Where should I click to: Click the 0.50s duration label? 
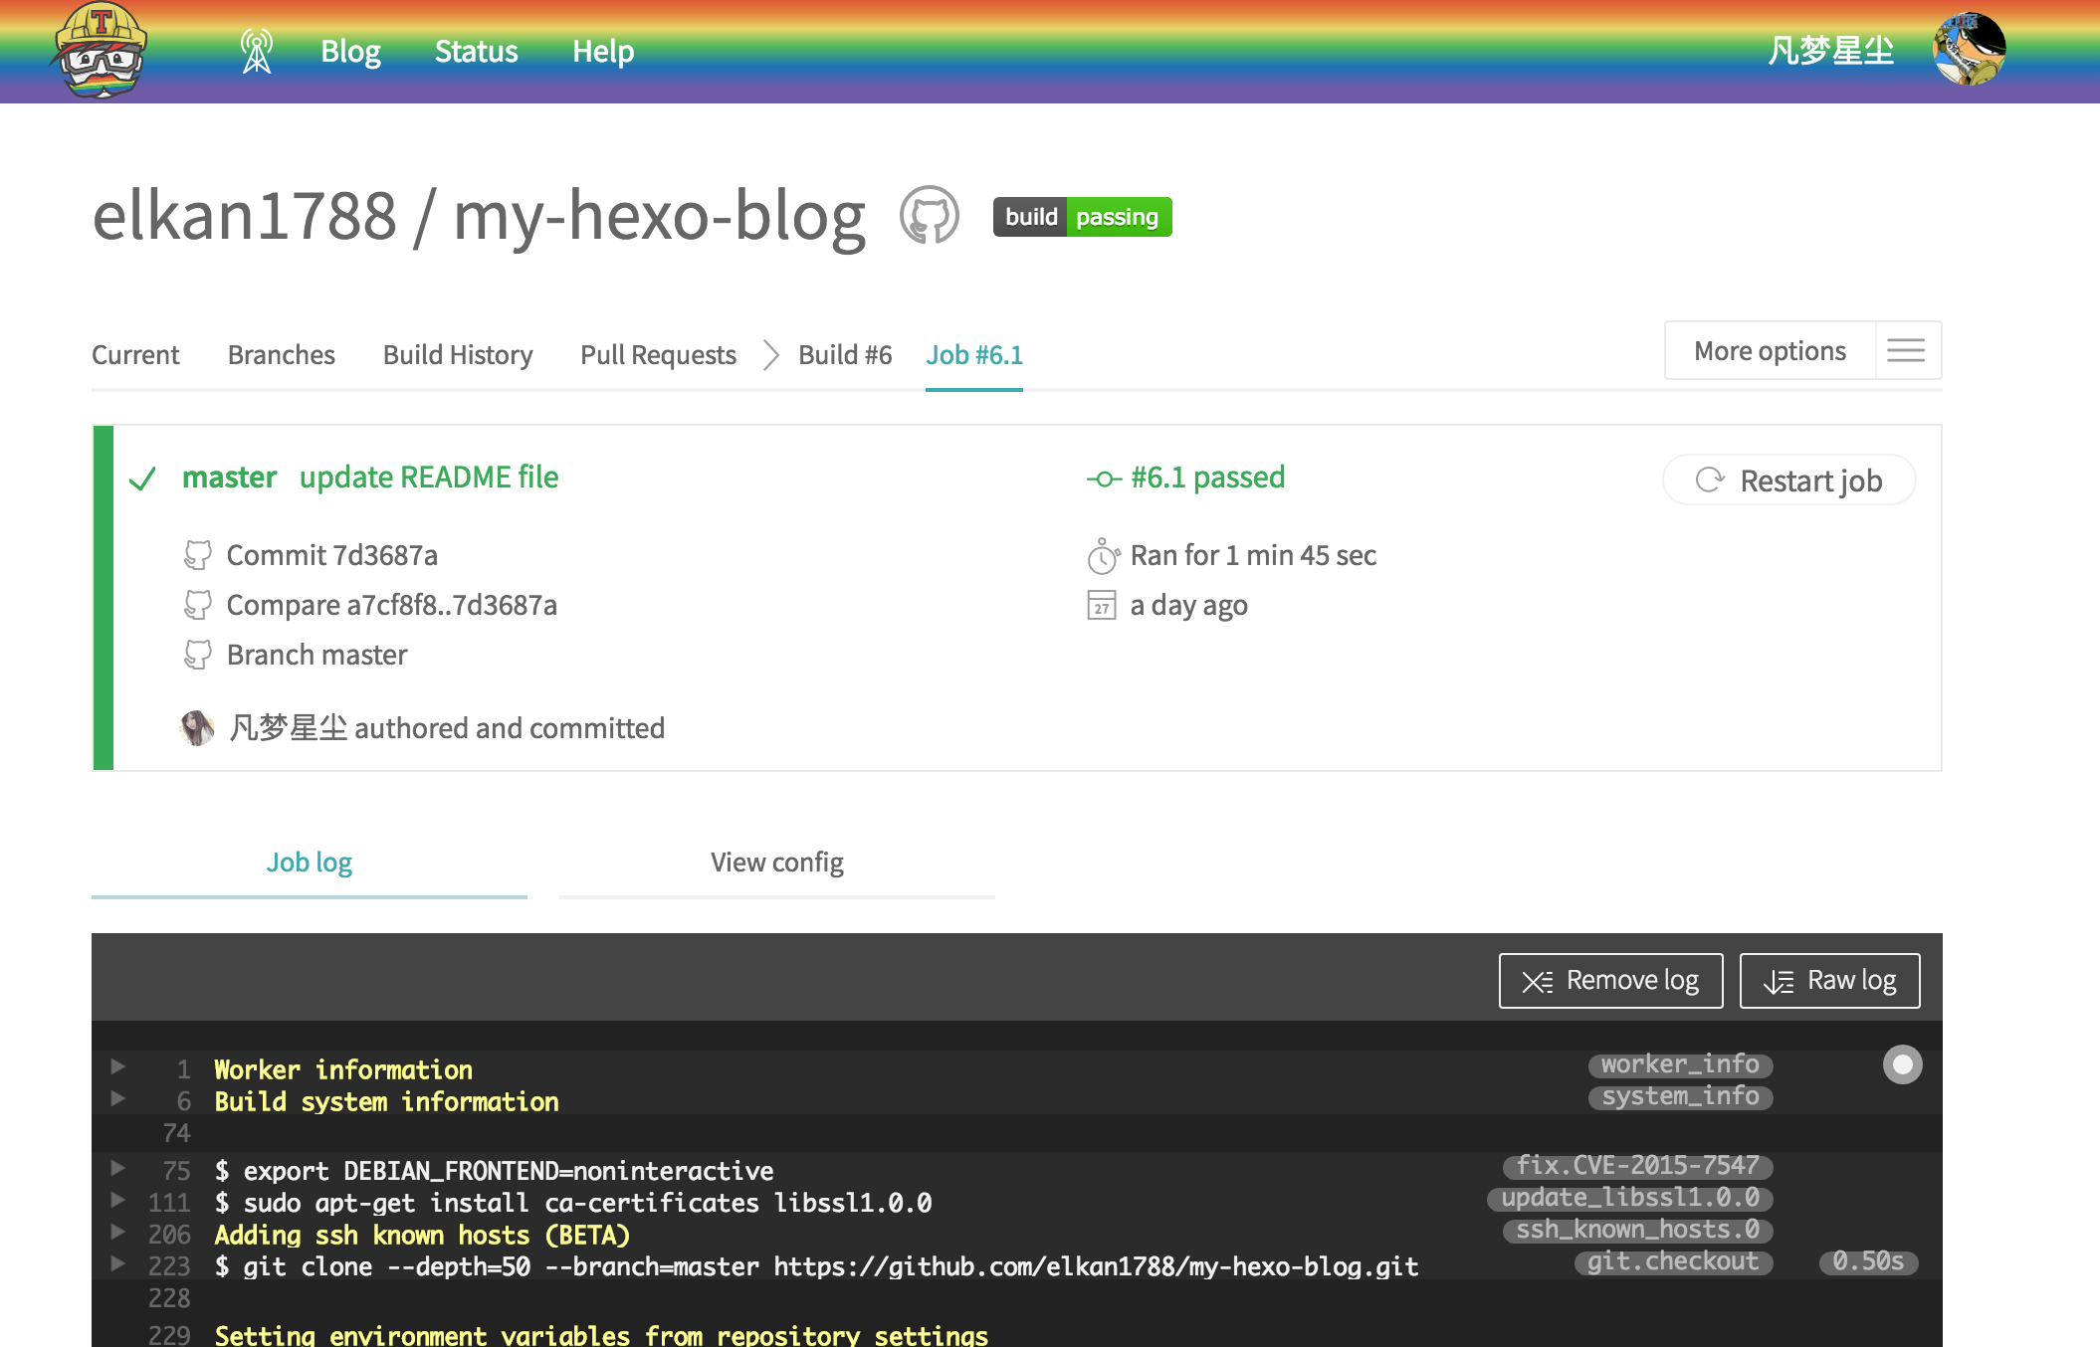(x=1868, y=1261)
